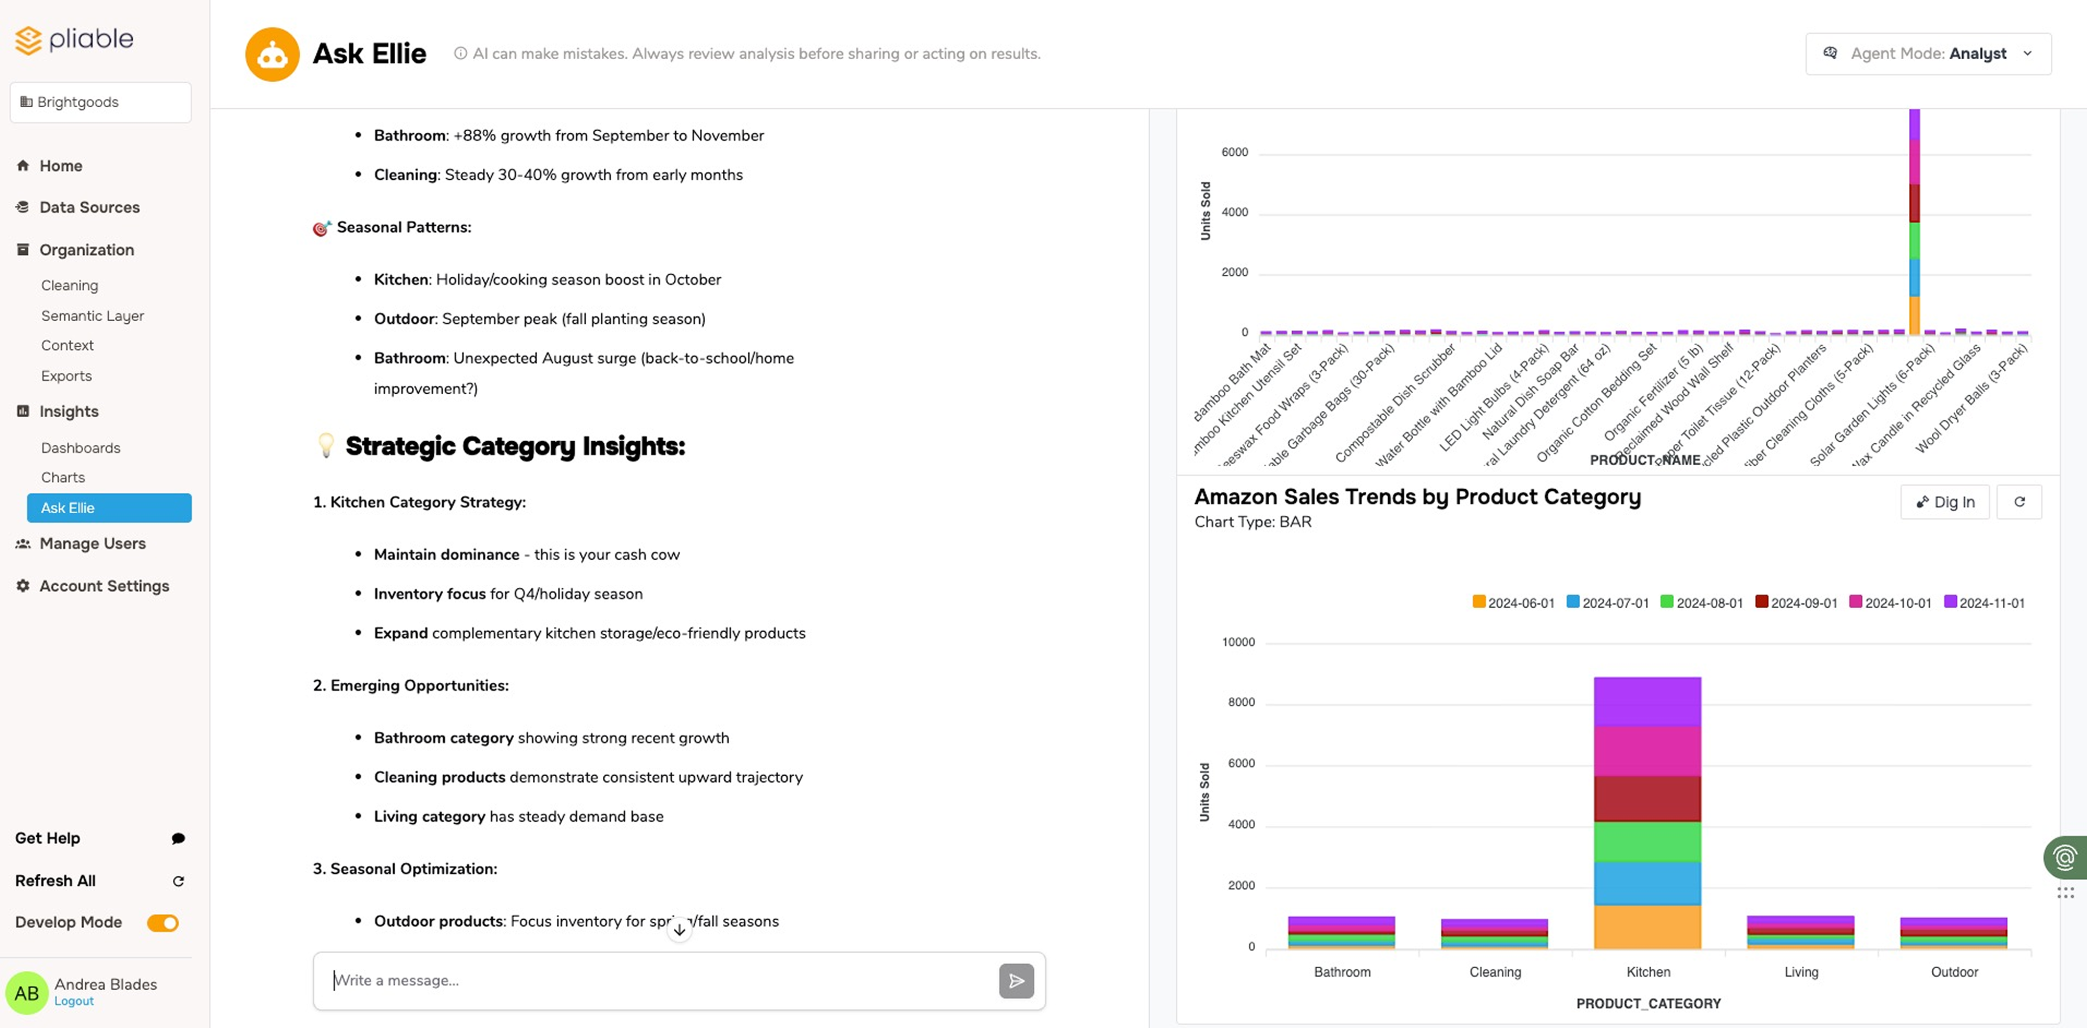The height and width of the screenshot is (1028, 2087).
Task: Click the Dig In button
Action: [1945, 502]
